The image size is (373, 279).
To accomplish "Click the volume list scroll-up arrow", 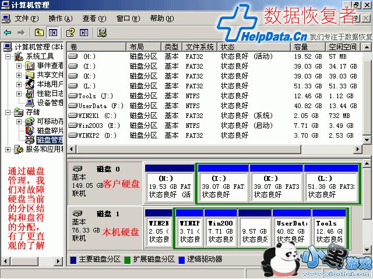I will (x=367, y=47).
